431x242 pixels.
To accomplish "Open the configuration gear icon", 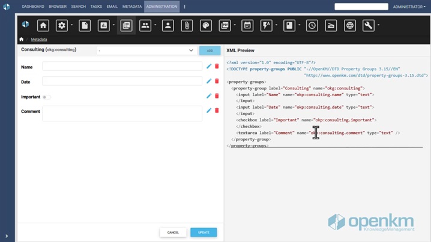I will click(62, 26).
